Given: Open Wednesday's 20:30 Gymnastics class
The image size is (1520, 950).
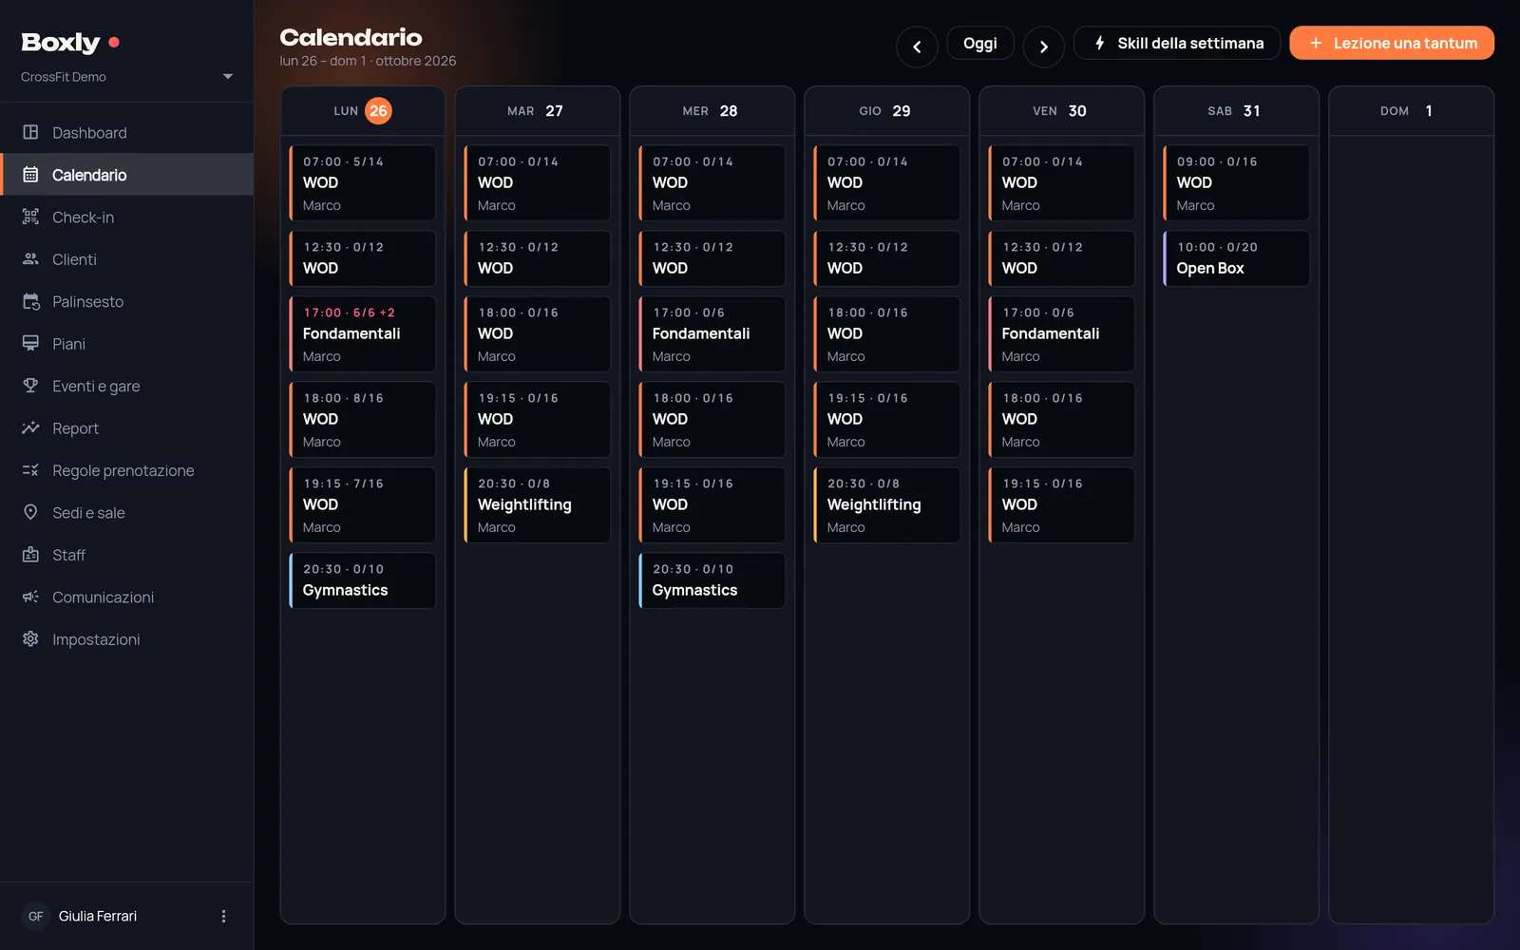Looking at the screenshot, I should 712,579.
